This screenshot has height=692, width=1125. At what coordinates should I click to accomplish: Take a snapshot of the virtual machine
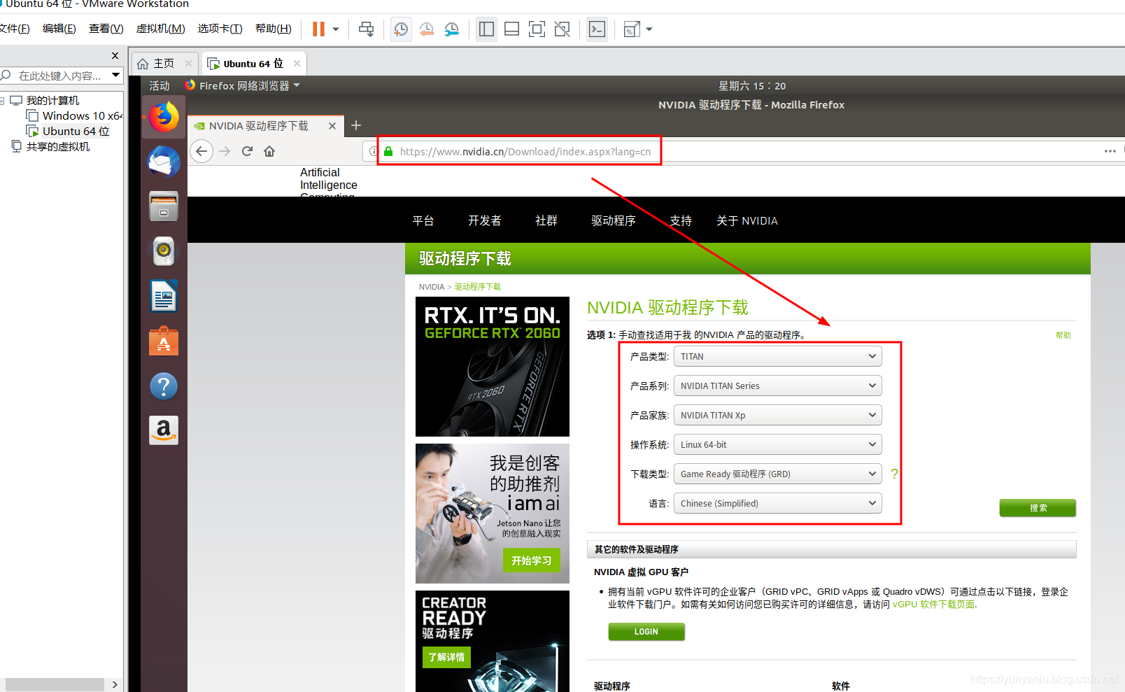point(401,29)
